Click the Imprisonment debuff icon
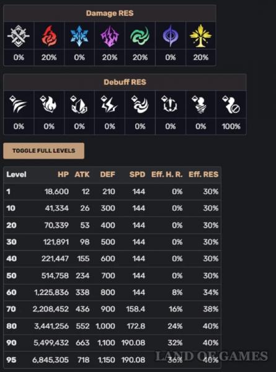Screen dimensions: 276x372 coord(200,104)
